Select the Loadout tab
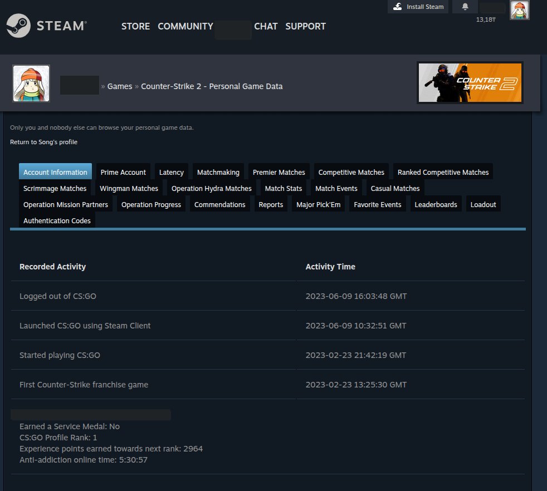Screen dimensions: 547x491 [x=483, y=204]
